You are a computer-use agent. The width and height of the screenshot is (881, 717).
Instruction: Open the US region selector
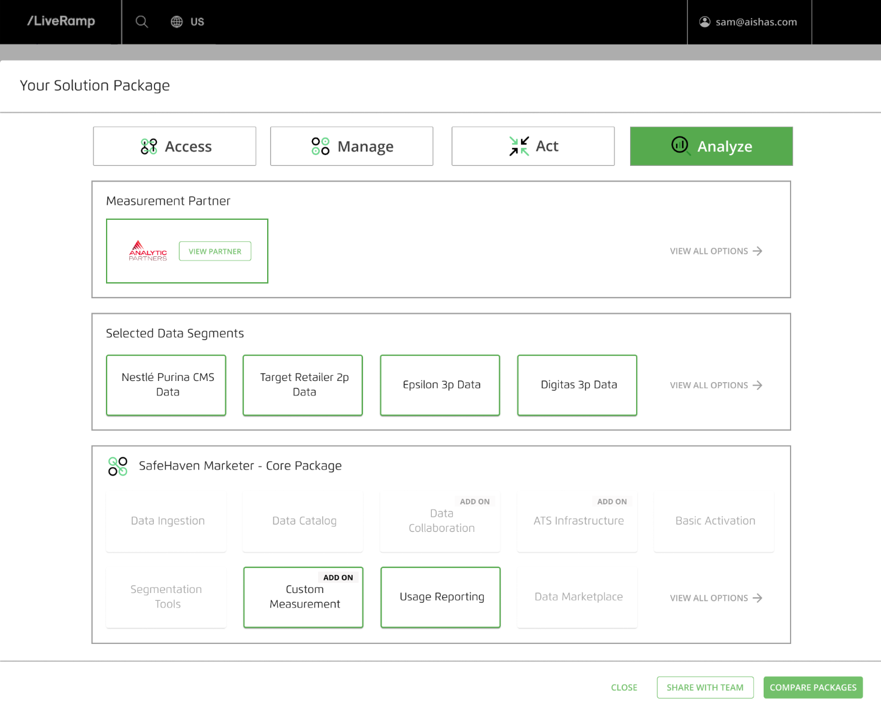(187, 22)
